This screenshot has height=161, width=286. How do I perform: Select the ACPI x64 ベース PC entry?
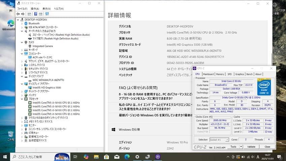click(42, 57)
